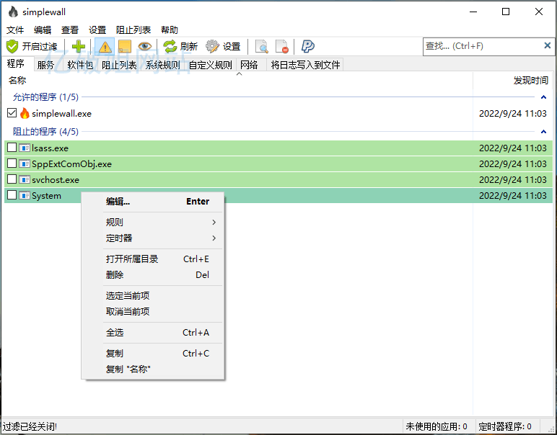
Task: Choose 复制 "名称" in context menu
Action: point(153,369)
